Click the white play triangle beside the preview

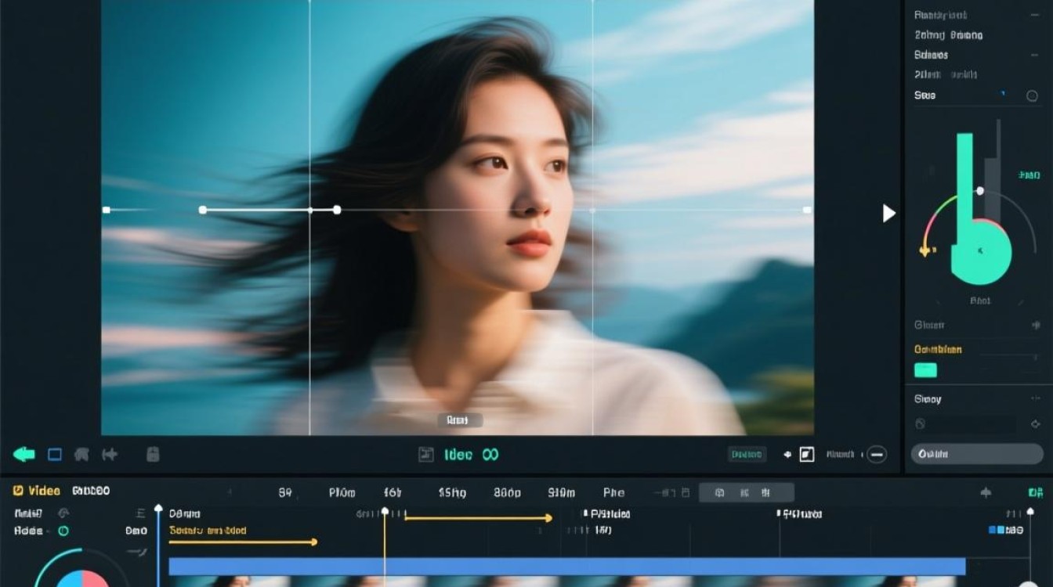[888, 213]
